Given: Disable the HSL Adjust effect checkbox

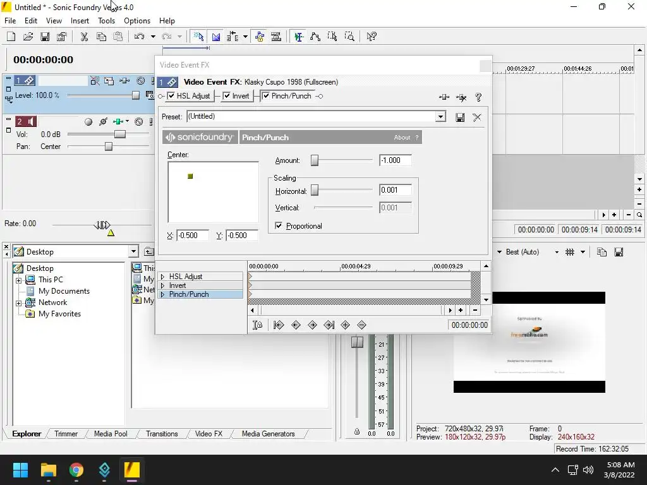Looking at the screenshot, I should coord(171,96).
